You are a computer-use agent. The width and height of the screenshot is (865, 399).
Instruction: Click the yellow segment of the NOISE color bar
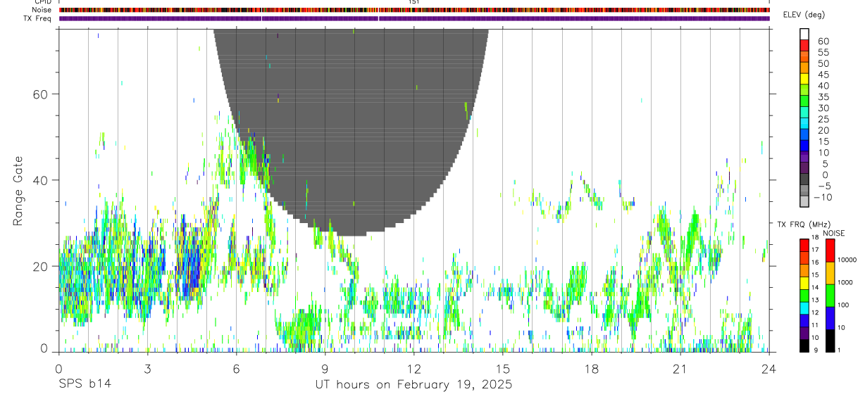coord(830,273)
